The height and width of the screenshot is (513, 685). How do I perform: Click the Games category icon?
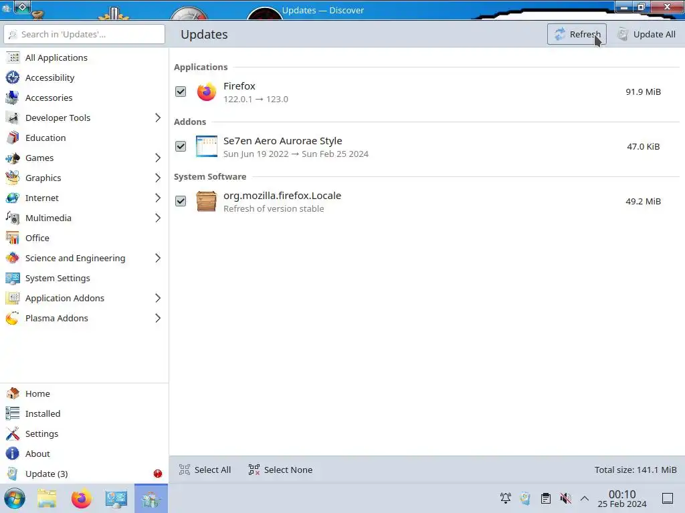click(x=13, y=158)
